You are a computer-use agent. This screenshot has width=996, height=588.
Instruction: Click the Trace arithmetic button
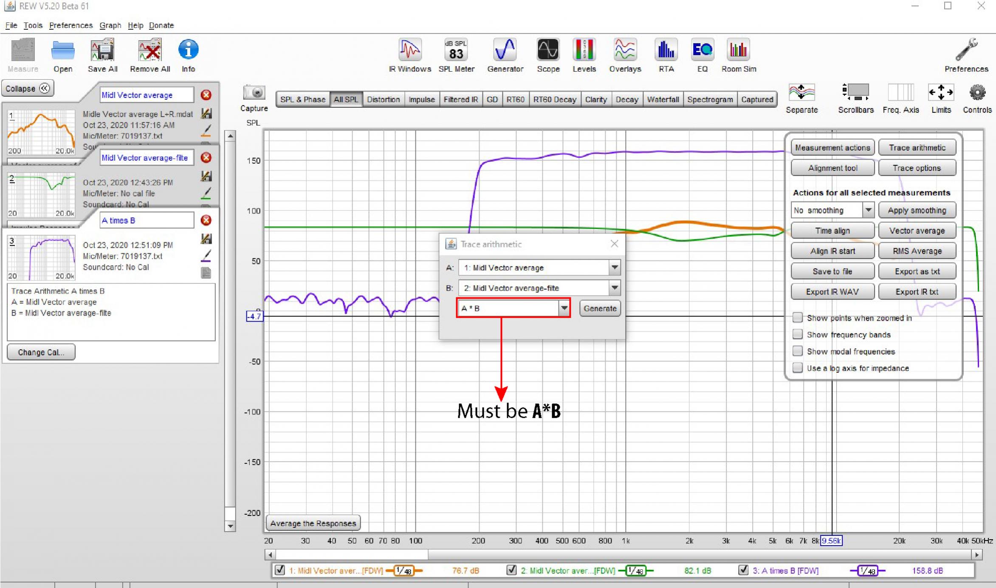[917, 148]
